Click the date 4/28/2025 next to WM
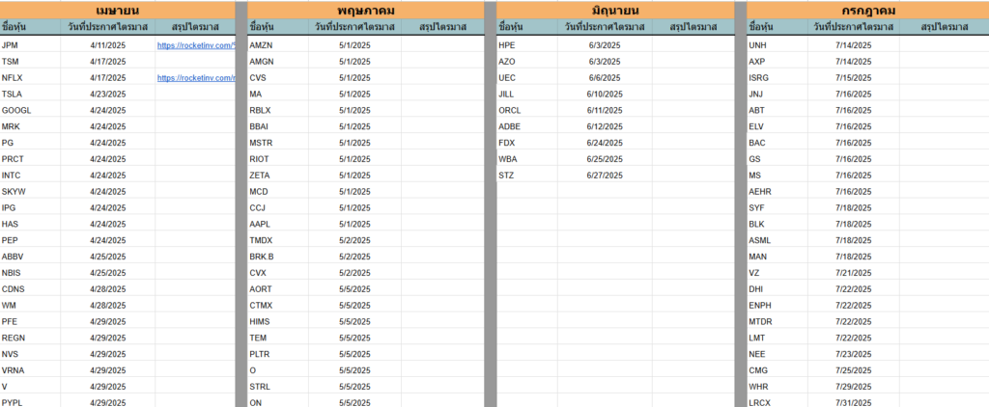Viewport: 989px width, 407px height. click(108, 306)
